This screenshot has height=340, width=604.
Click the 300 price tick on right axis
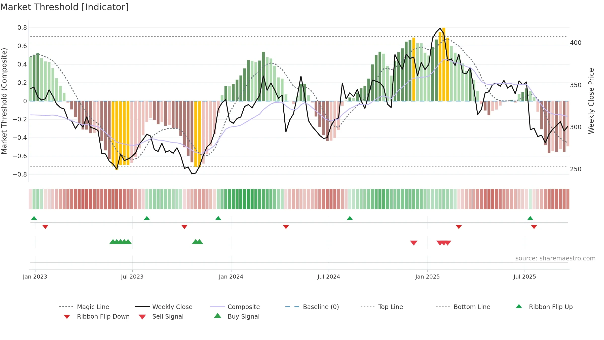pyautogui.click(x=576, y=127)
